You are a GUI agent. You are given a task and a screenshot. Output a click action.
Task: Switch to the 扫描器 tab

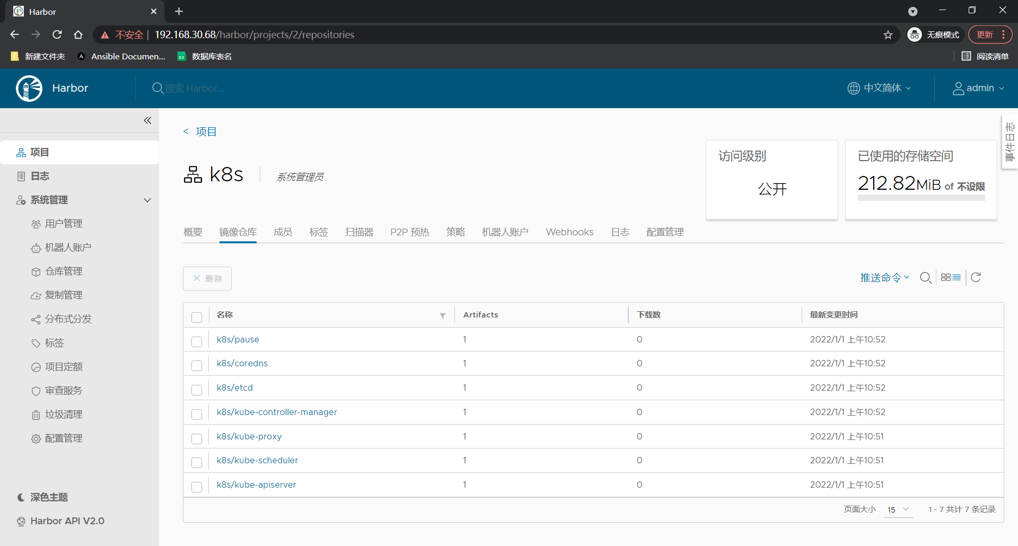coord(359,232)
